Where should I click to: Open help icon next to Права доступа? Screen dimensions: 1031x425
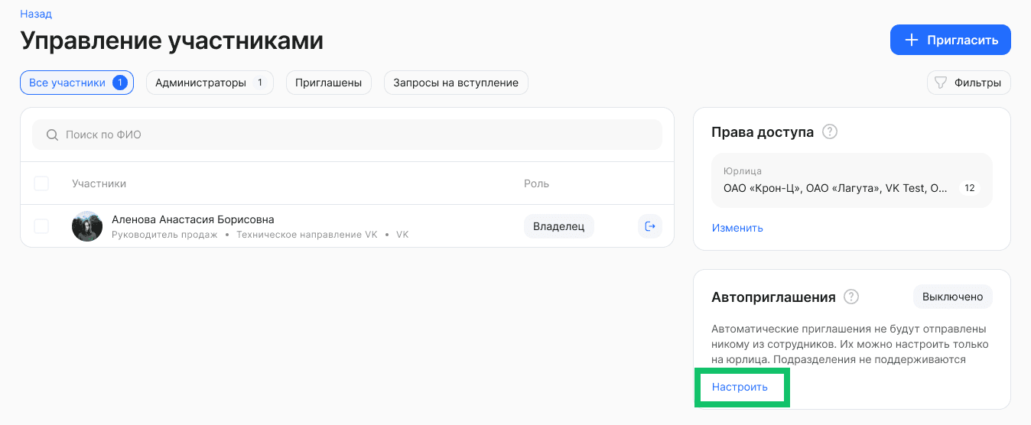[x=830, y=131]
